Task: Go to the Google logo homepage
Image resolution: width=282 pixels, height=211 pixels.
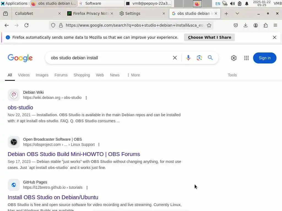Action: (x=20, y=58)
